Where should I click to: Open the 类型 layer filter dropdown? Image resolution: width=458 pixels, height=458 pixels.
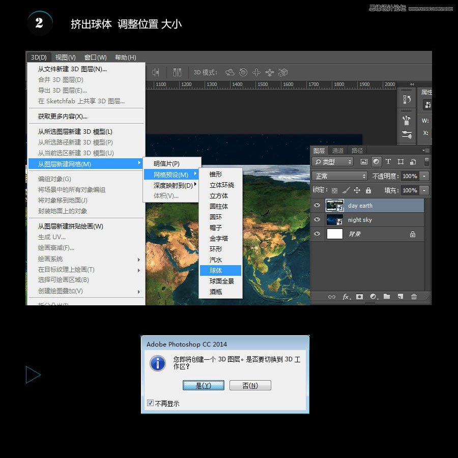tap(333, 162)
